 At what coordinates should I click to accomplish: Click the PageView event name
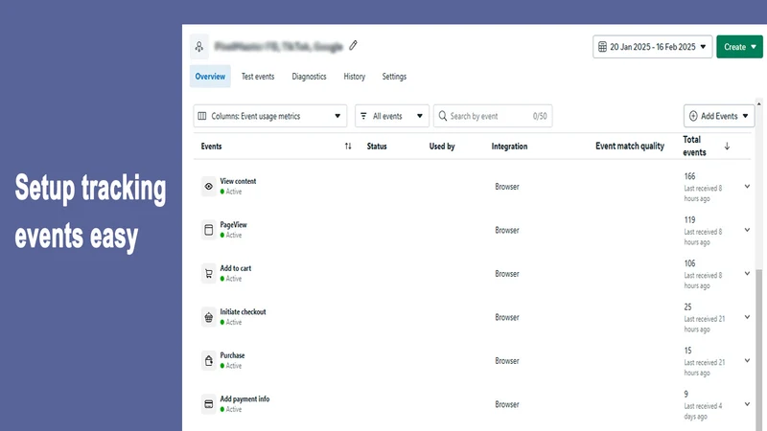(233, 225)
